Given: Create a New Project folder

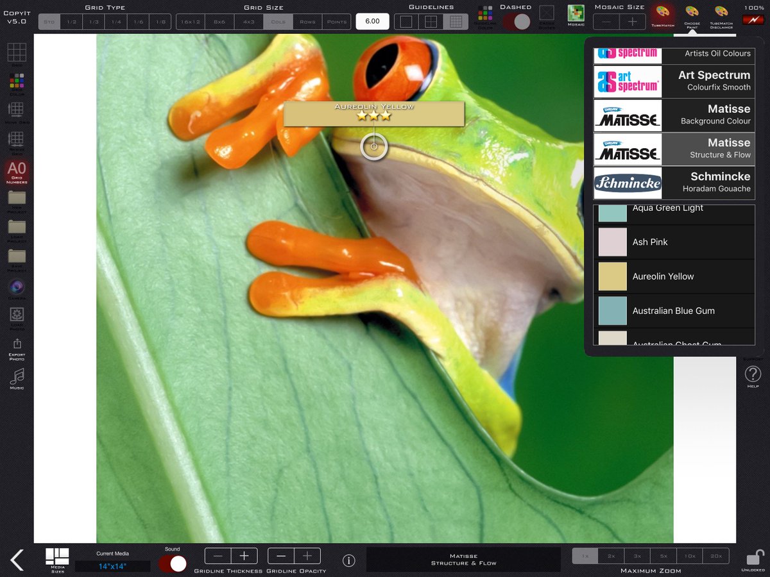Looking at the screenshot, I should point(17,197).
